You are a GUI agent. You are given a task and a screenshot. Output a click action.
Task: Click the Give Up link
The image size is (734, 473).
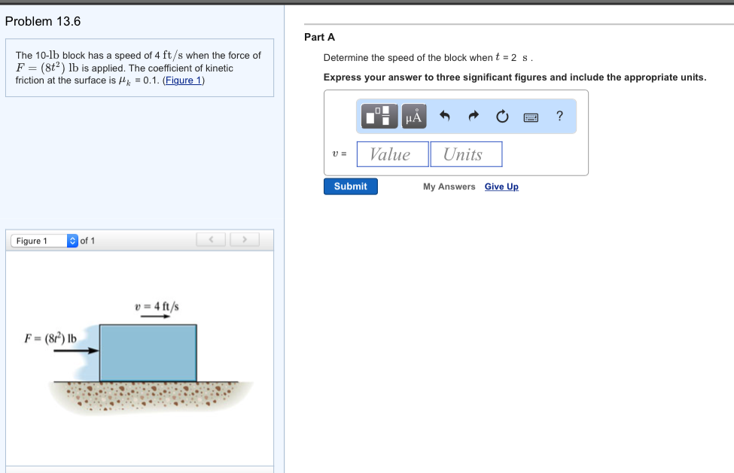501,186
